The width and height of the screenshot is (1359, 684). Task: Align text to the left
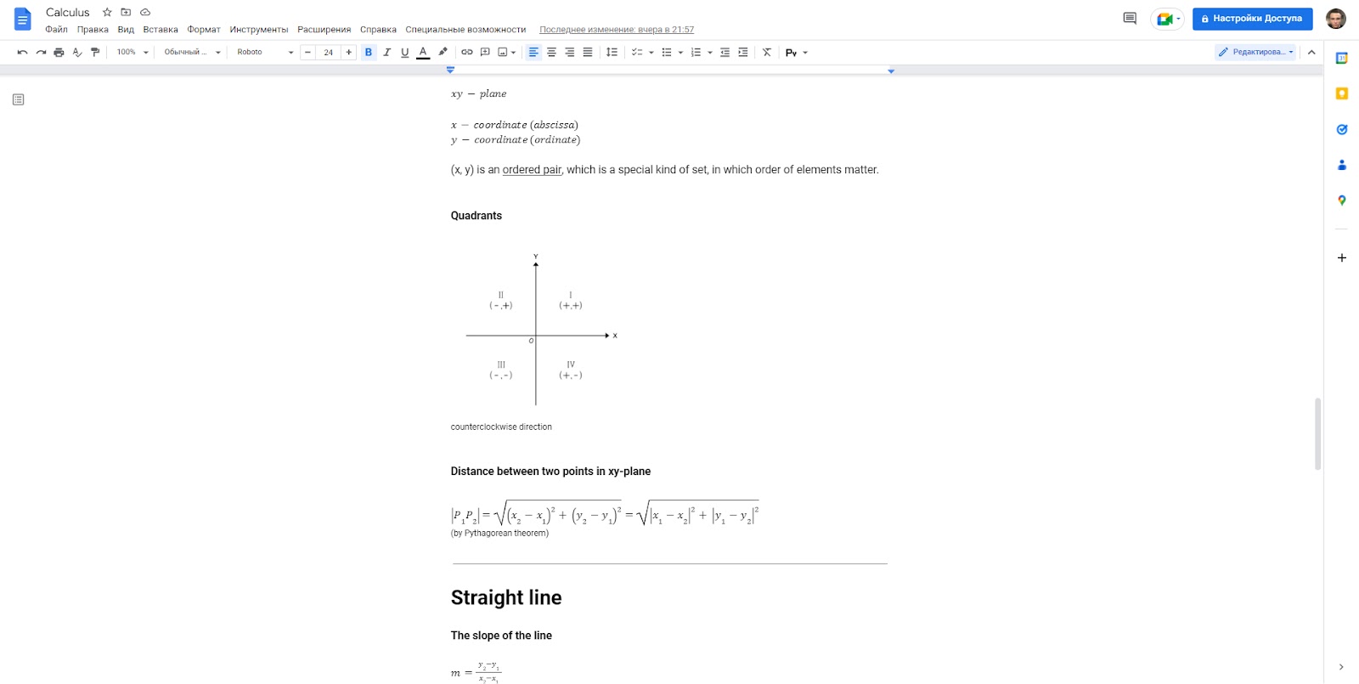533,53
